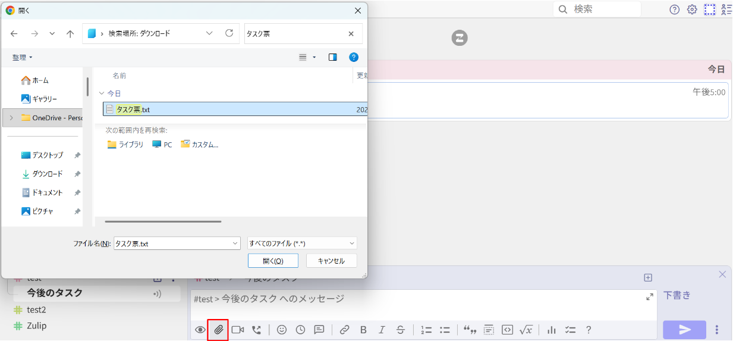
Task: Insert a numbered list
Action: pos(426,330)
